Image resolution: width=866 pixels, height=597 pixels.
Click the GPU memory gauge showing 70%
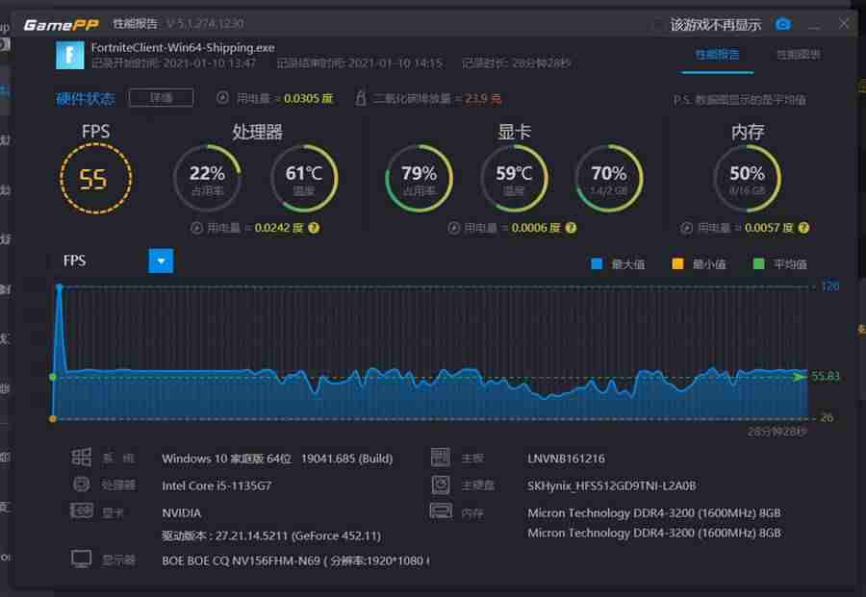pos(609,178)
